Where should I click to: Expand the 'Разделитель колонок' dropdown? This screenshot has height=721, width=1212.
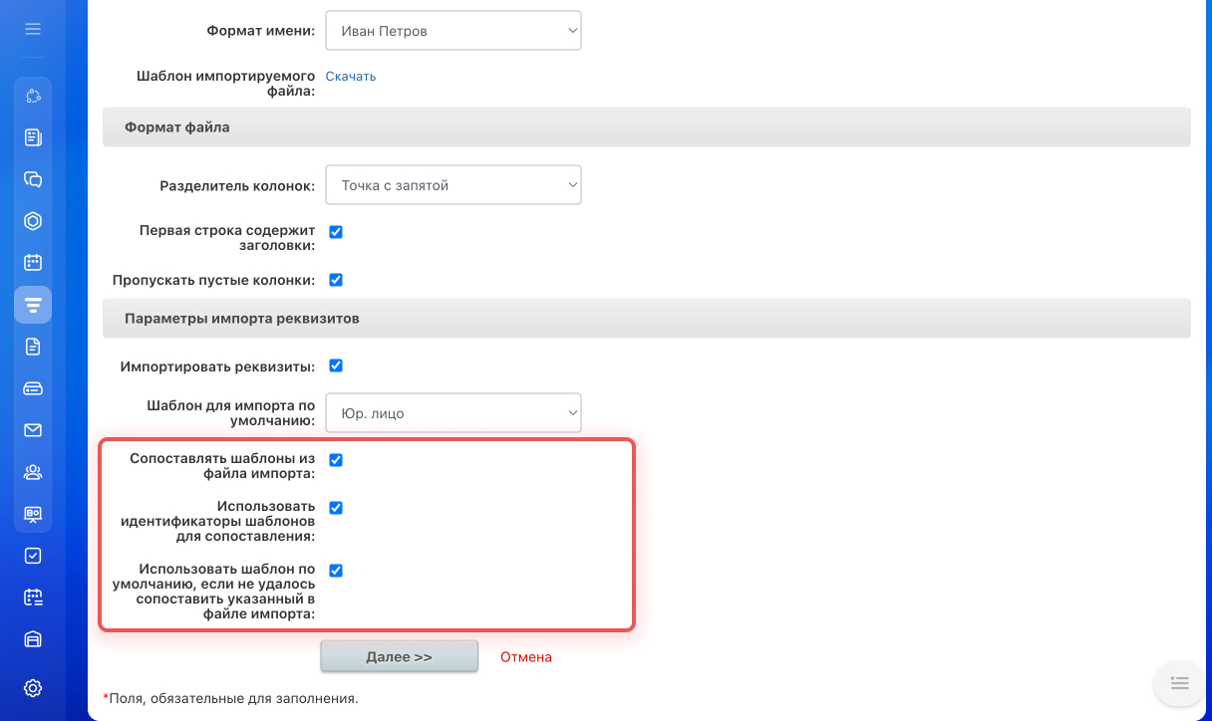[454, 185]
